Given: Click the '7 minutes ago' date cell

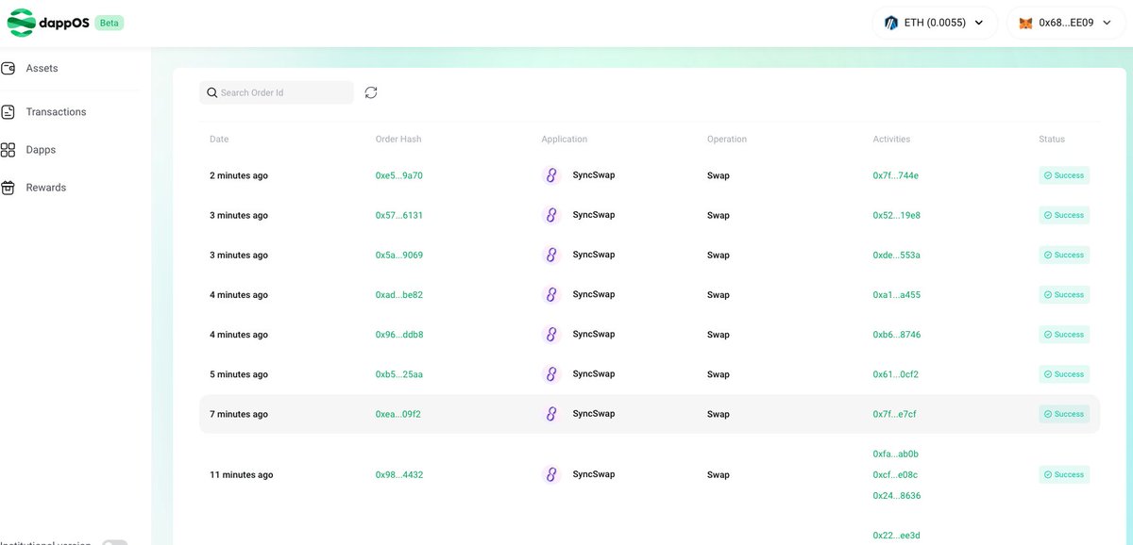Looking at the screenshot, I should 239,414.
